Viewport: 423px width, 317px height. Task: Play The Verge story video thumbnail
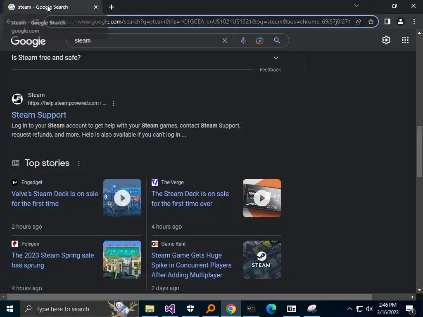tap(261, 198)
